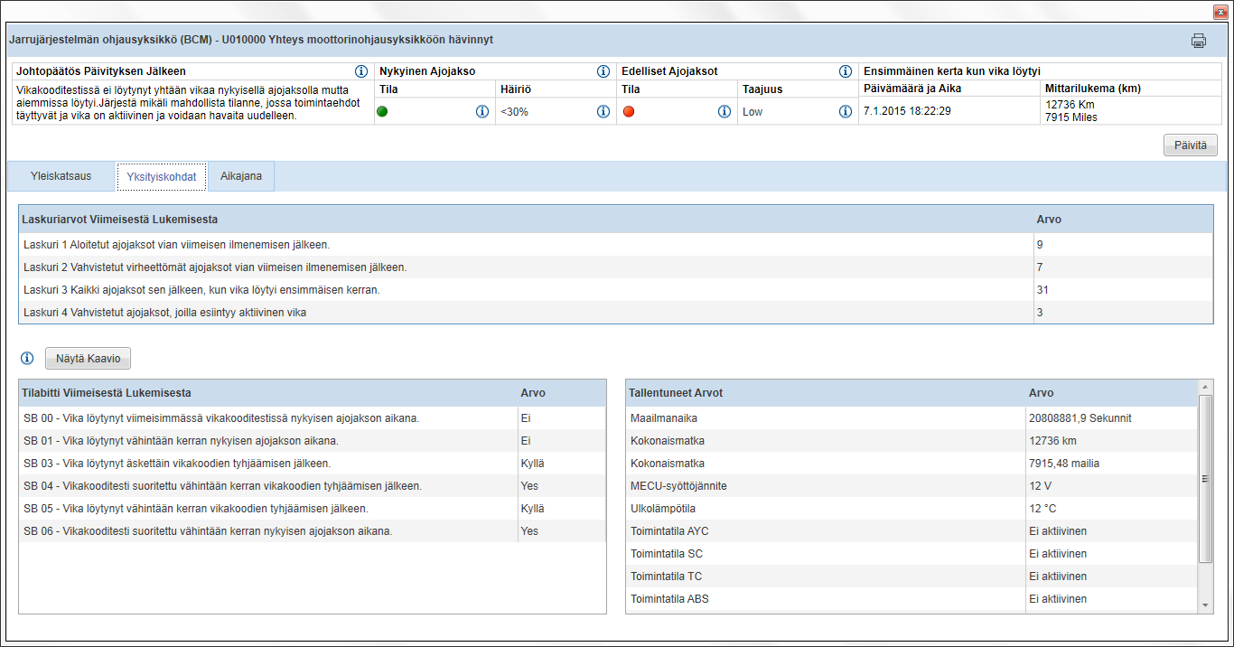Show the chart with Näytä Kaavio
Screen dimensions: 1234x647
pos(89,359)
